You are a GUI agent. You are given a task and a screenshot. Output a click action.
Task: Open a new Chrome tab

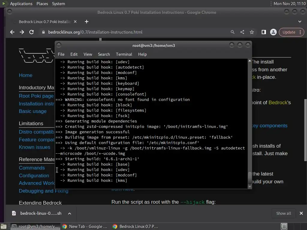point(87,22)
